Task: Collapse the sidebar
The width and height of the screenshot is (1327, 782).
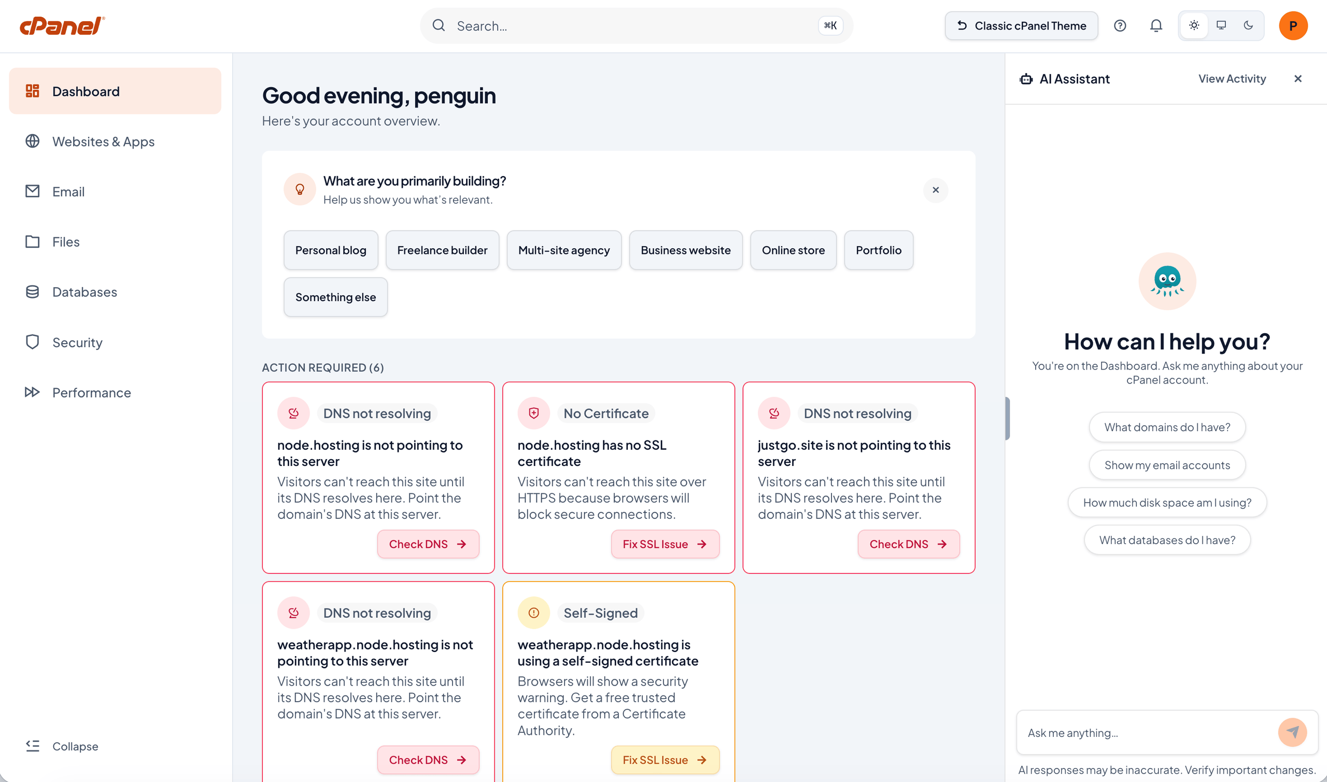Action: [62, 746]
